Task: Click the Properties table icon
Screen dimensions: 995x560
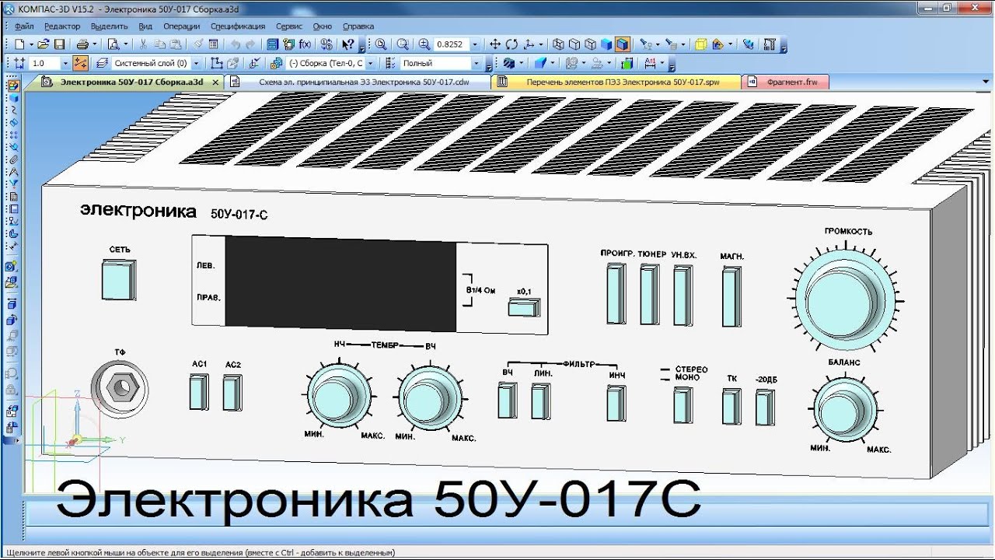Action: point(213,44)
